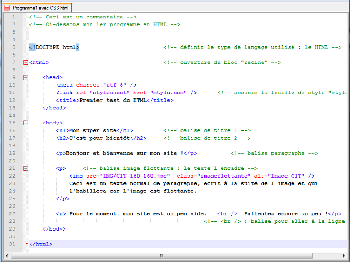Click the class="imageflottante" attribute

(x=214, y=176)
